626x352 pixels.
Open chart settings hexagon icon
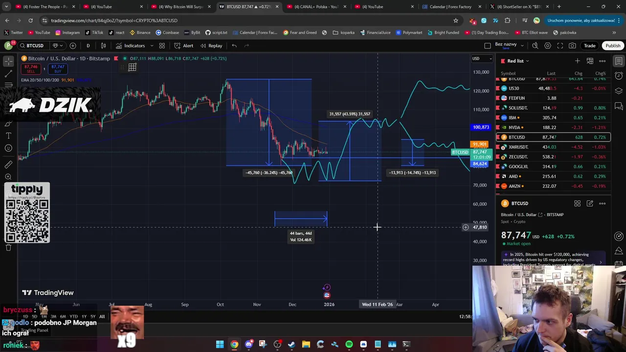point(548,45)
